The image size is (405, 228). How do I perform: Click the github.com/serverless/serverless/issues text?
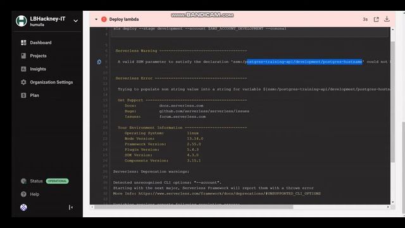[x=204, y=111]
